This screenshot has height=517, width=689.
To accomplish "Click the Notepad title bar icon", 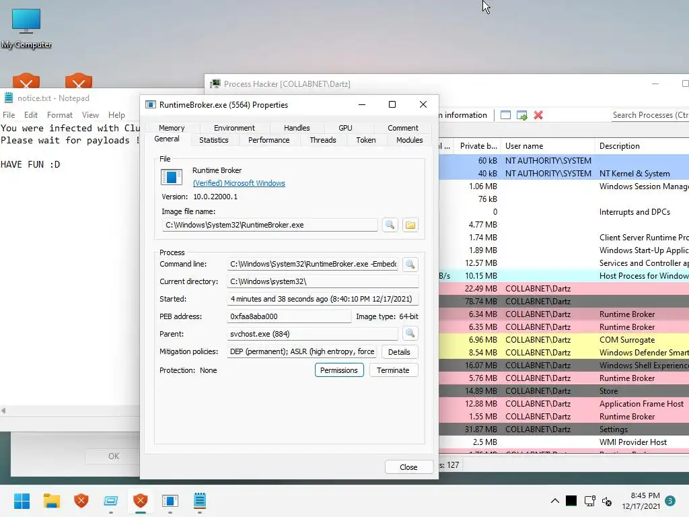I will [x=8, y=98].
